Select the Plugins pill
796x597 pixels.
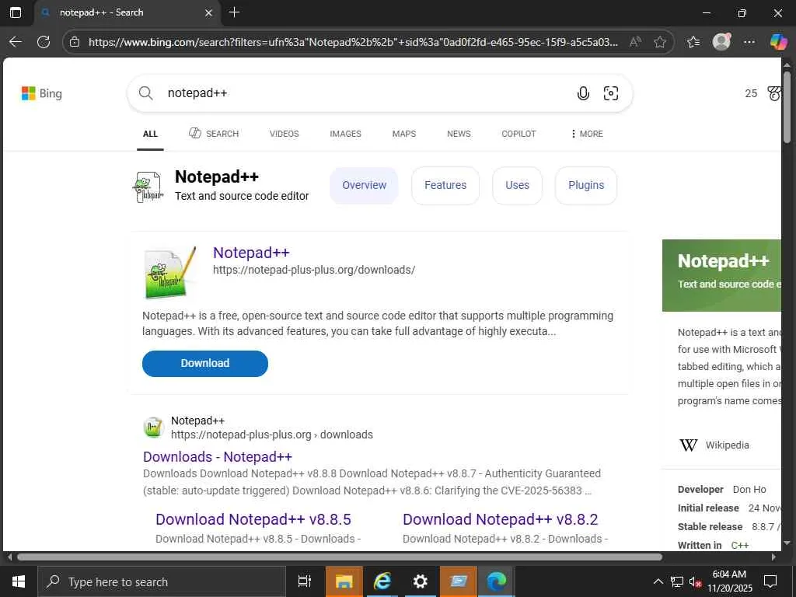[x=586, y=185]
